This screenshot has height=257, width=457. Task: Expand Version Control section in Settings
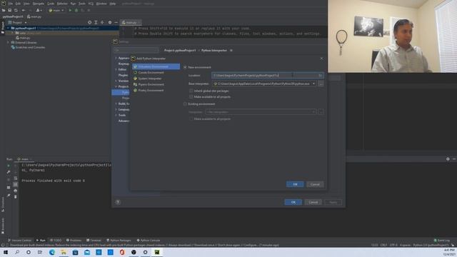116,81
